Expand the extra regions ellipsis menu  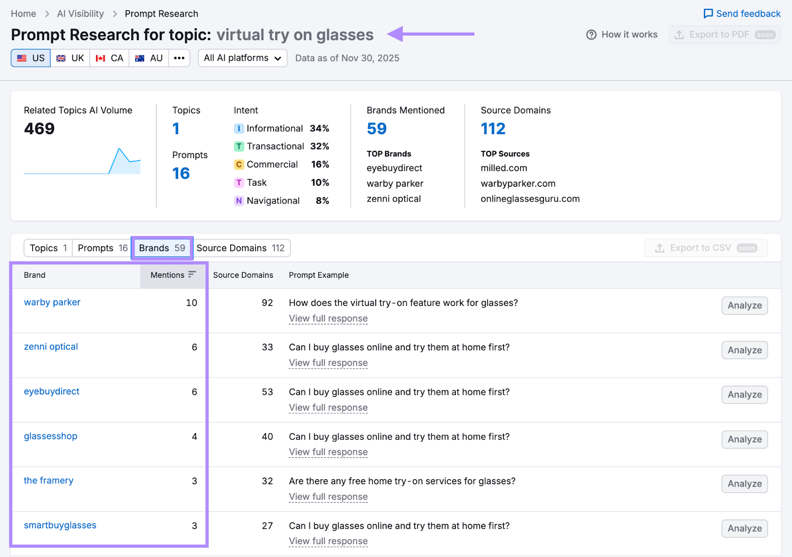179,58
